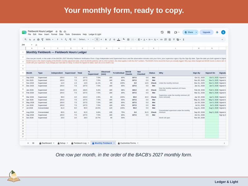
Task: Click the Add sheet plus icon
Action: (28, 143)
